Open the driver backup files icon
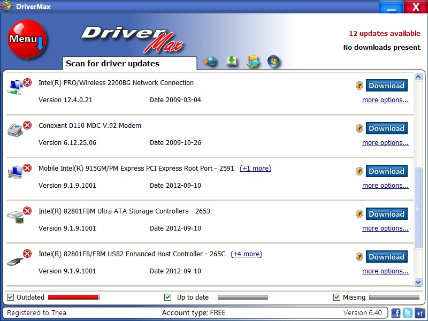Image resolution: width=428 pixels, height=321 pixels. pos(253,62)
